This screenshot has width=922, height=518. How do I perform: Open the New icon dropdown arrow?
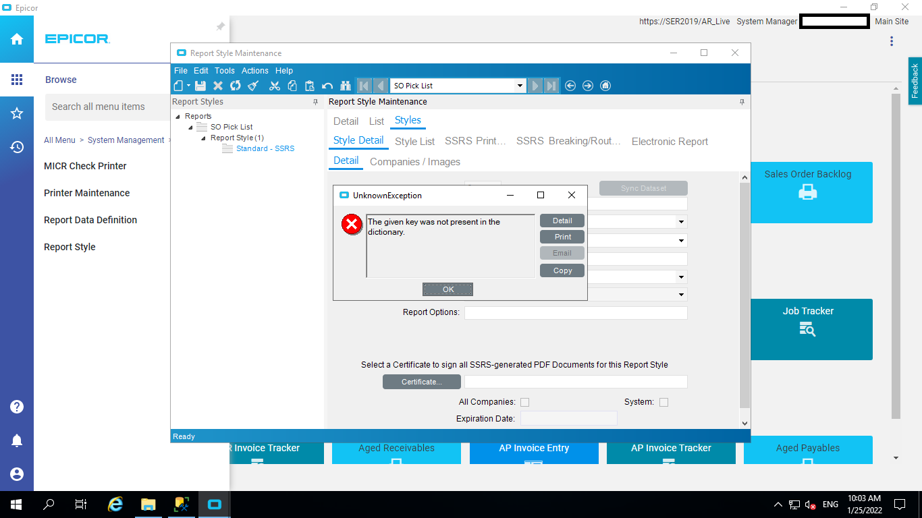[x=188, y=86]
